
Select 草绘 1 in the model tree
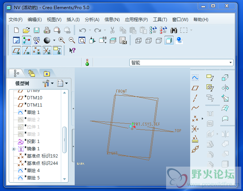(x=33, y=112)
